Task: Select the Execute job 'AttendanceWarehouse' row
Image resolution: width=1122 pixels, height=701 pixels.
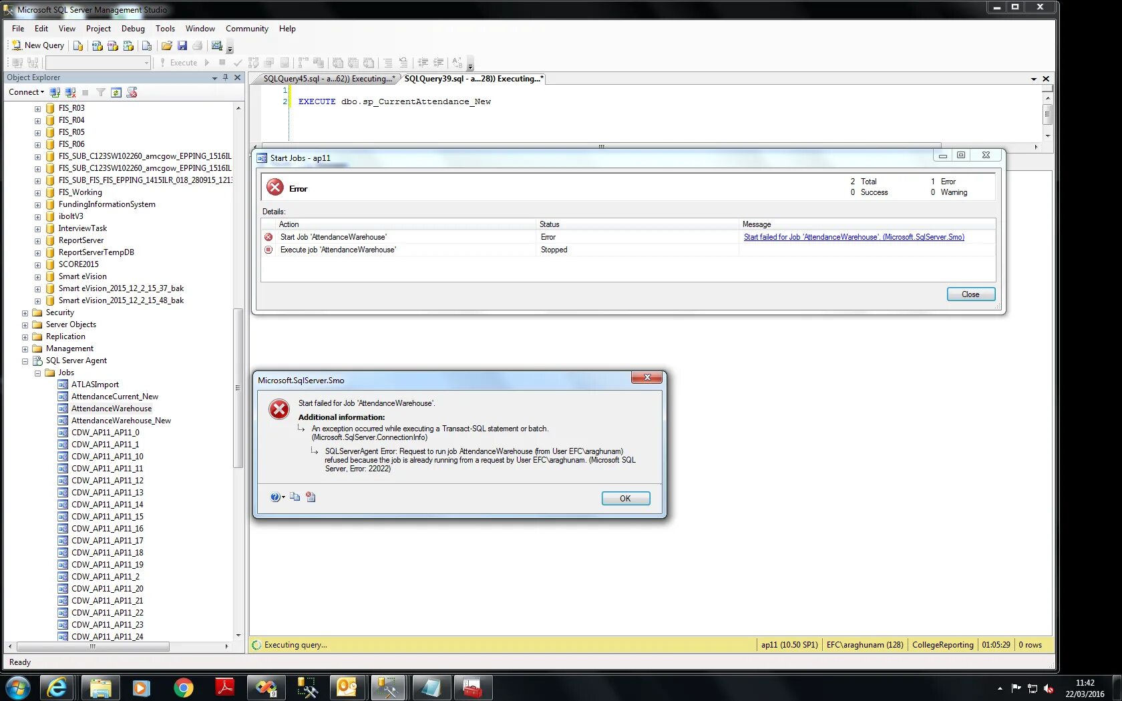Action: tap(628, 250)
